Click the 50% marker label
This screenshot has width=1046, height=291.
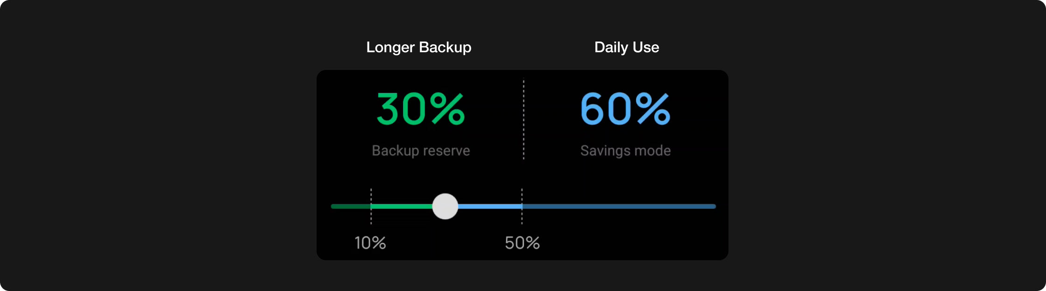[x=522, y=243]
